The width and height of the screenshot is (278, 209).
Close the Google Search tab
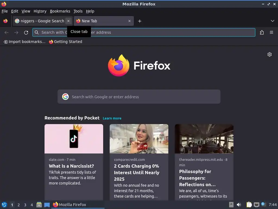click(68, 21)
